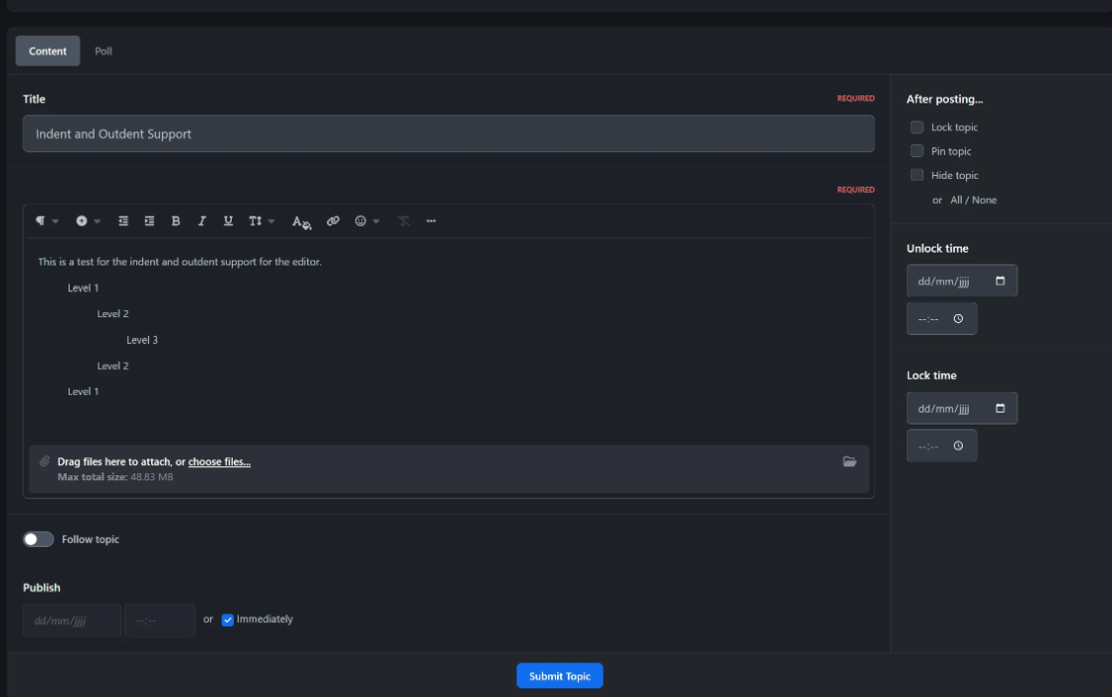This screenshot has width=1112, height=697.
Task: Click the Lock time date input
Action: click(x=962, y=409)
